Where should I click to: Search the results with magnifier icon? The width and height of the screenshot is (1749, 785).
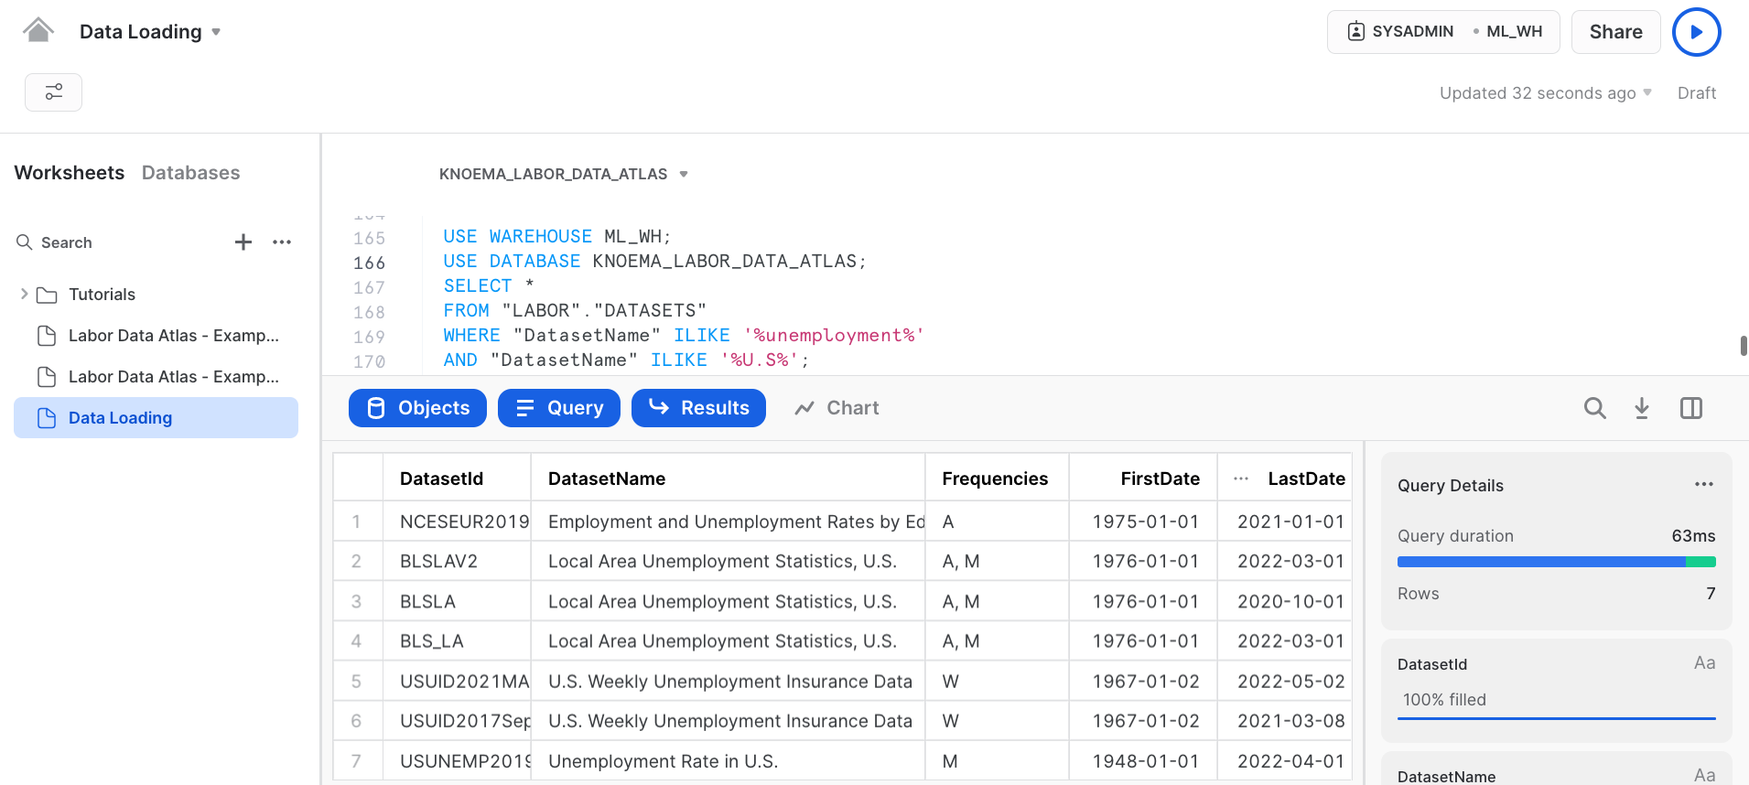pos(1594,408)
